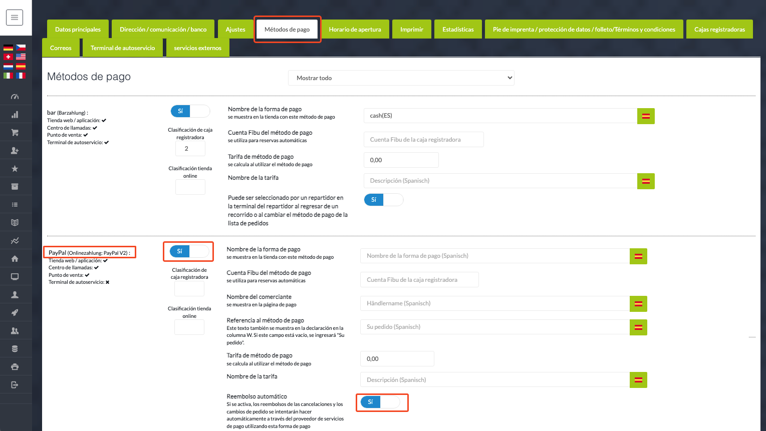Open the Dirección / comunicación / banco tab
766x431 pixels.
pyautogui.click(x=163, y=30)
